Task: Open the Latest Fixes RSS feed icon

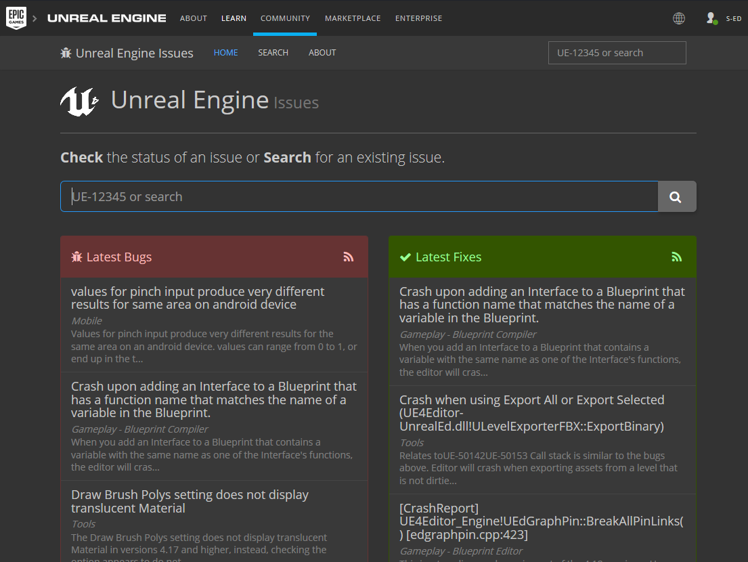Action: (676, 257)
